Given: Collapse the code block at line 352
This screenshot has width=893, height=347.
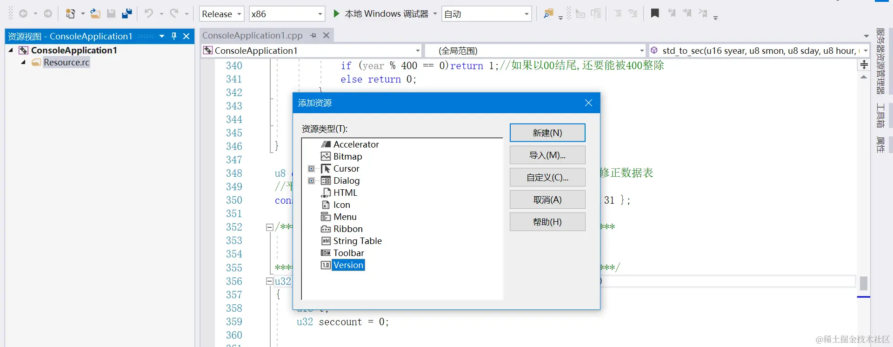Looking at the screenshot, I should point(269,227).
